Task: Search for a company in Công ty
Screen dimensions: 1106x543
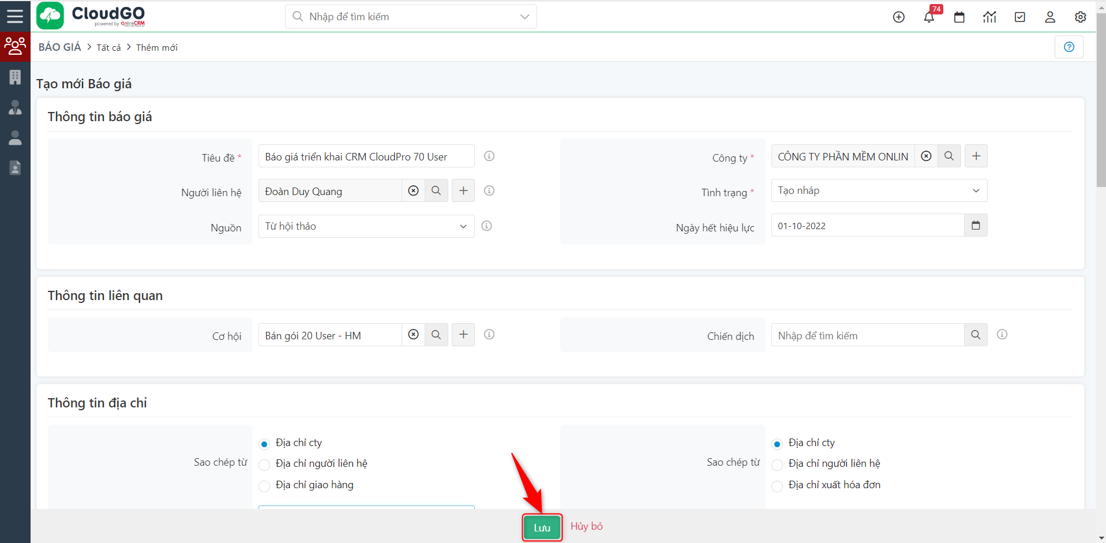Action: point(949,156)
